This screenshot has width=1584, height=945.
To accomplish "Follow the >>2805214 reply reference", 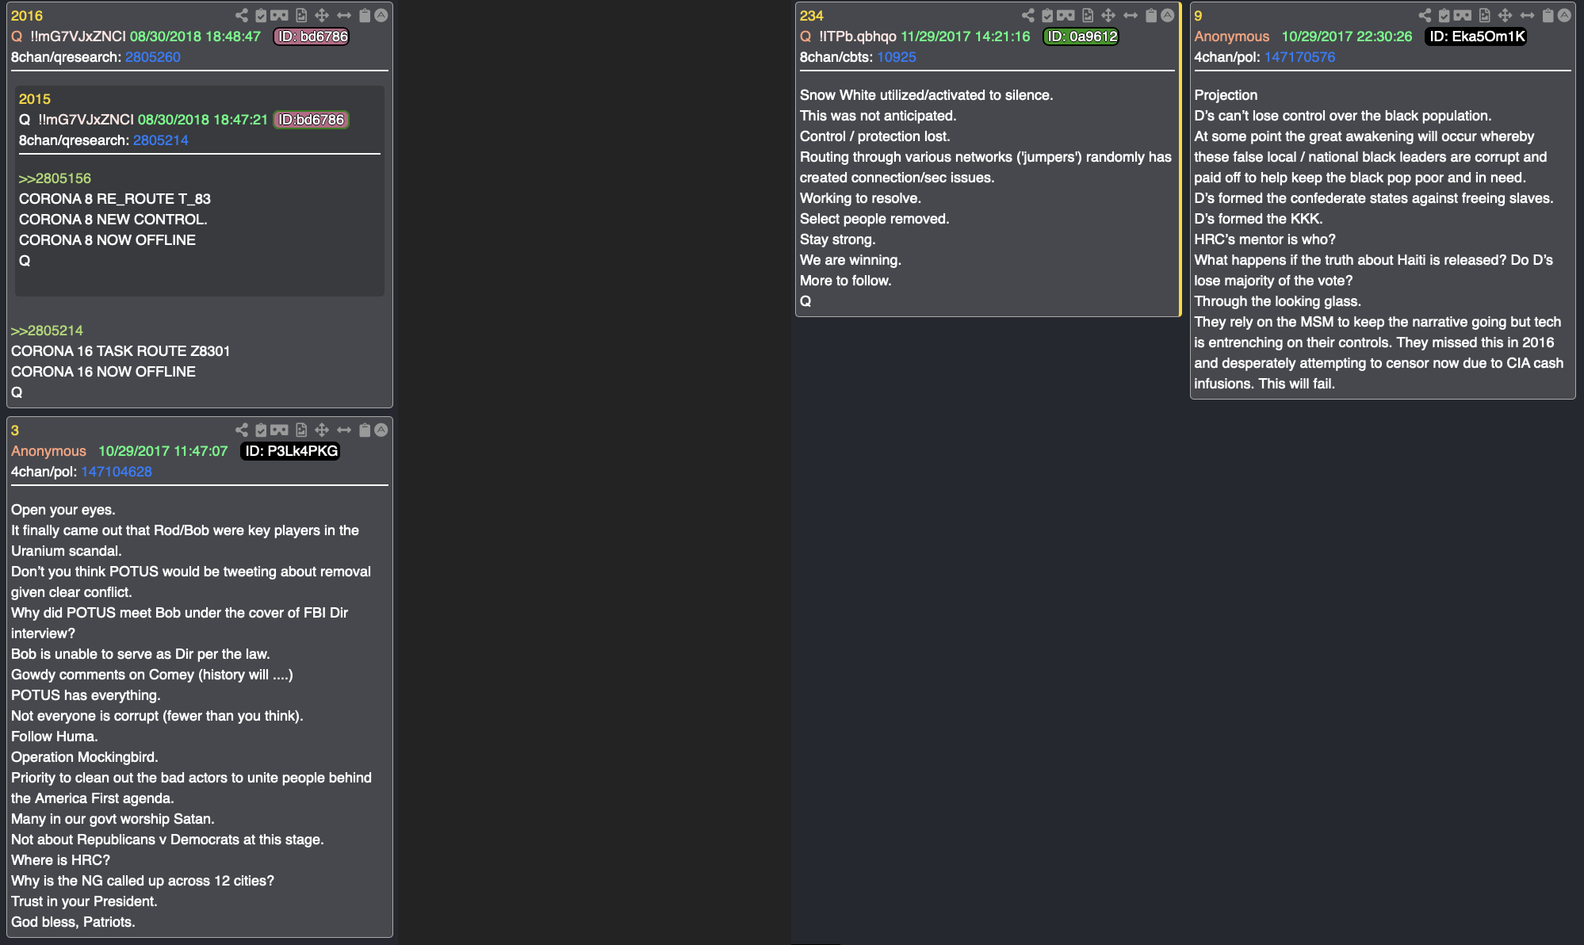I will pos(47,331).
